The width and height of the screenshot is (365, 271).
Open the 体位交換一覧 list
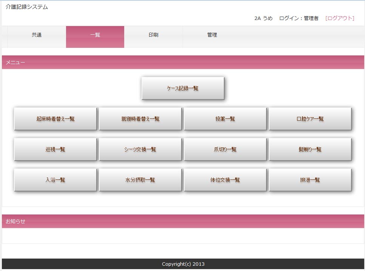click(225, 180)
